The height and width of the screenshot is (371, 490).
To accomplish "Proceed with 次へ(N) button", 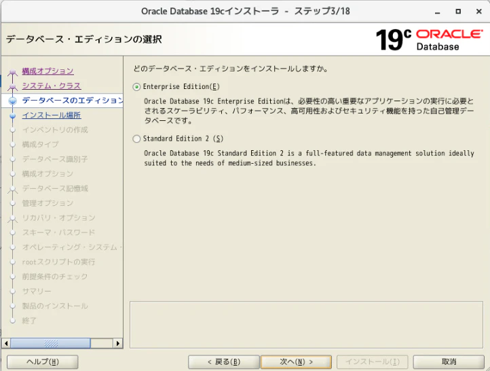I will point(297,362).
